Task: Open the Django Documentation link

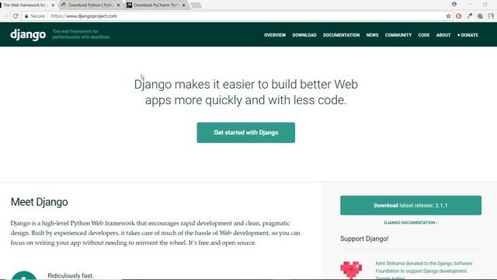Action: (x=411, y=222)
